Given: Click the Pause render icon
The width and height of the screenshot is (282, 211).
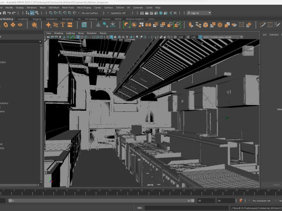Looking at the screenshot, I should point(175,13).
